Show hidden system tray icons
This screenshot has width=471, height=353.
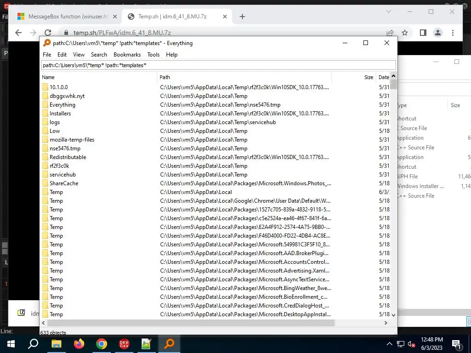click(x=389, y=344)
